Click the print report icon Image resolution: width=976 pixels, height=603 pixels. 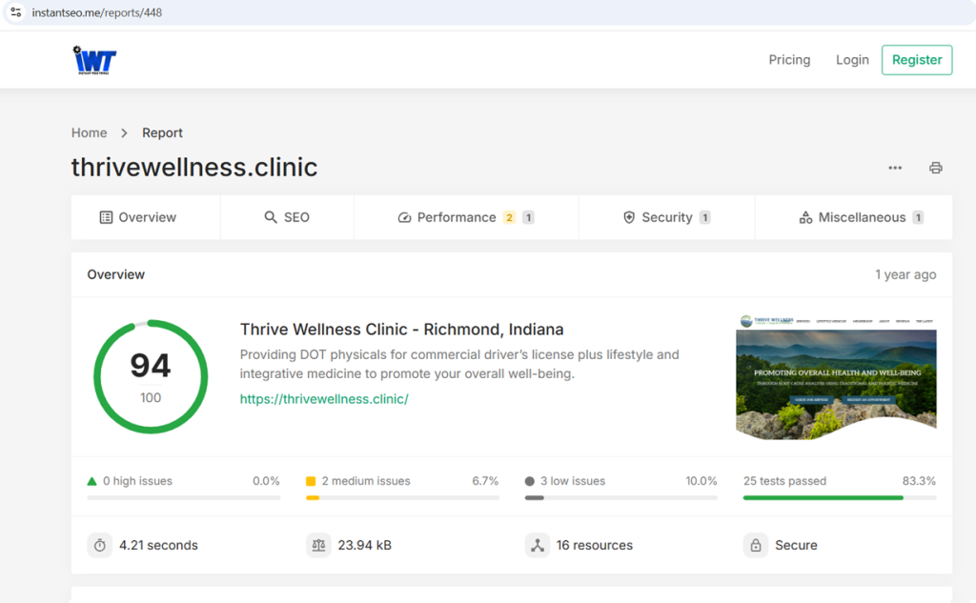[x=936, y=168]
